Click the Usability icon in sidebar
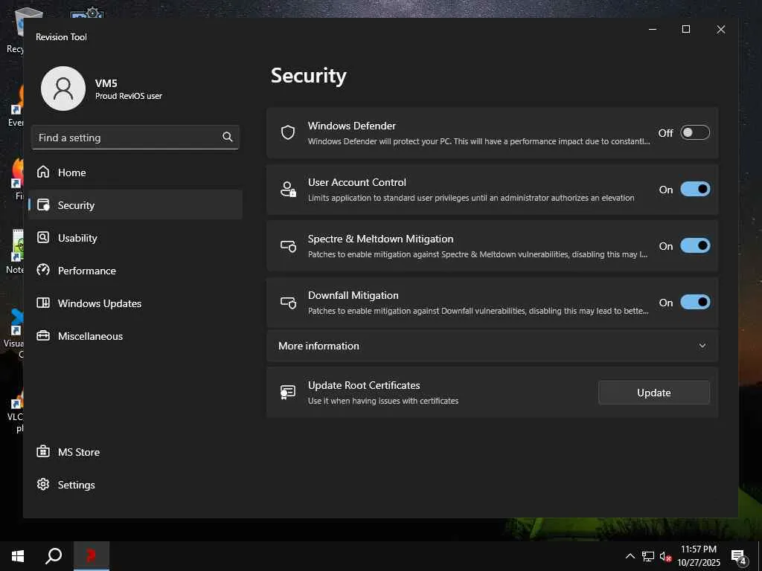This screenshot has width=762, height=571. point(43,237)
